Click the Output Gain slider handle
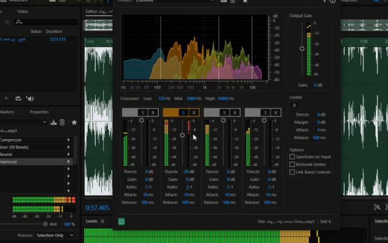 click(302, 49)
